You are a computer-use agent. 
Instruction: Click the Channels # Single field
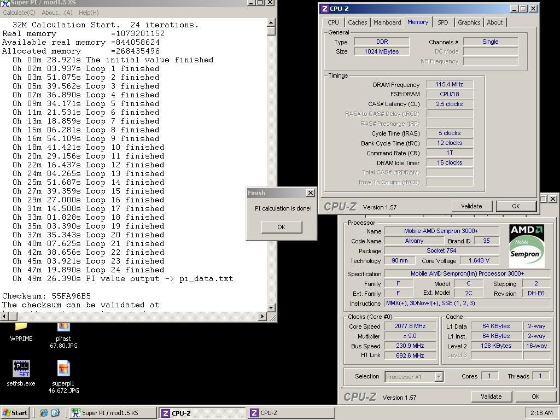491,42
